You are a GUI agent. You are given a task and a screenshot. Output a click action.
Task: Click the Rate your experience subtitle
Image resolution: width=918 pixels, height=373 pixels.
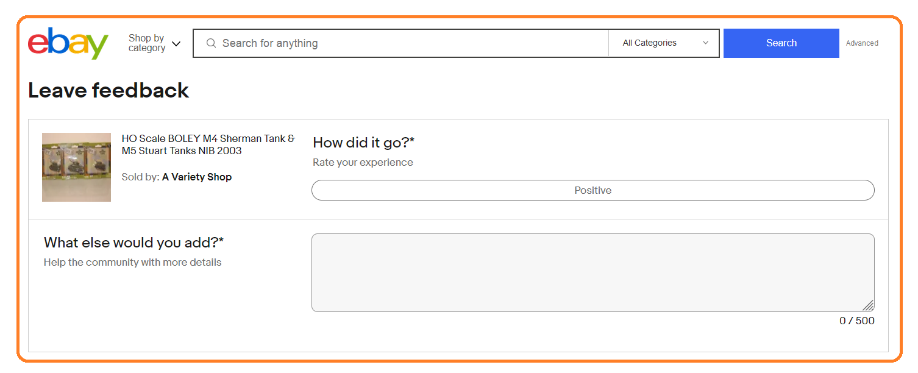pyautogui.click(x=363, y=162)
